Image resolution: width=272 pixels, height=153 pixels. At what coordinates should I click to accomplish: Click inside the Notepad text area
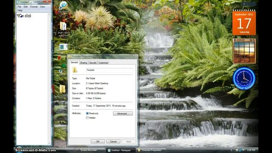tap(32, 79)
